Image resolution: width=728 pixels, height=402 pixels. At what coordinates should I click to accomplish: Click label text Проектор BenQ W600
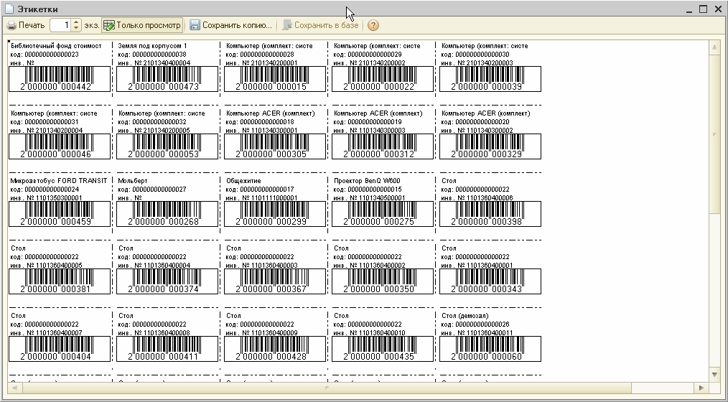367,181
